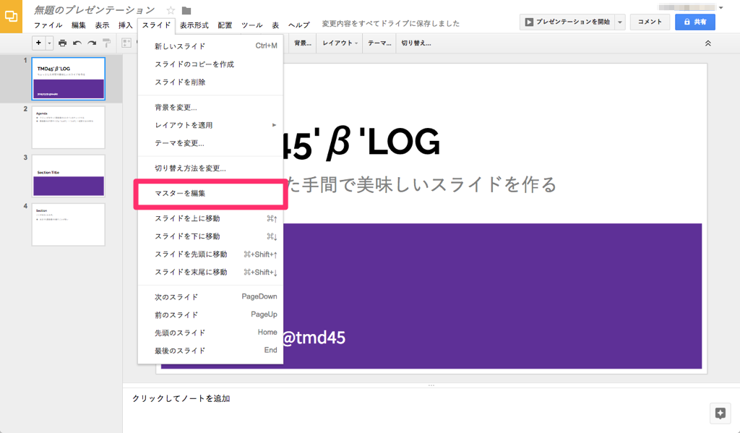Choose スライドを末尾に移動
This screenshot has width=740, height=433.
coord(210,272)
